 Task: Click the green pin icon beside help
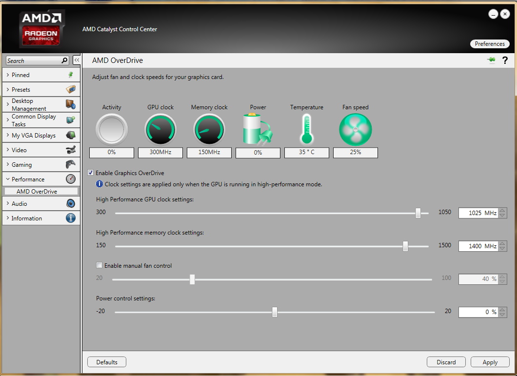tap(491, 60)
